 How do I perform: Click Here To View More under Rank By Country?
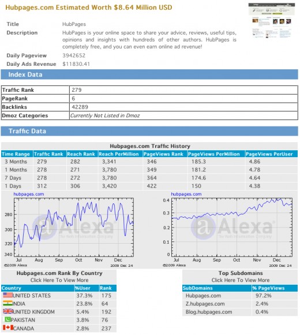[59, 280]
